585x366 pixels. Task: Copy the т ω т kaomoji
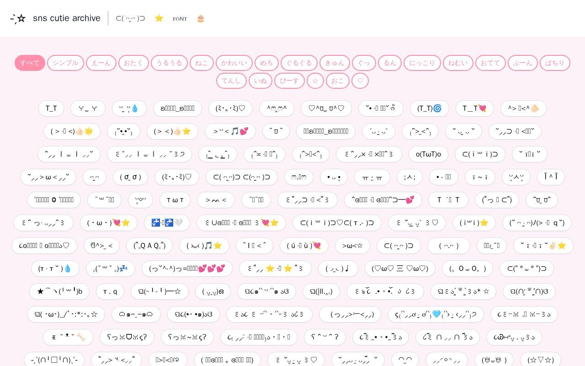point(175,200)
